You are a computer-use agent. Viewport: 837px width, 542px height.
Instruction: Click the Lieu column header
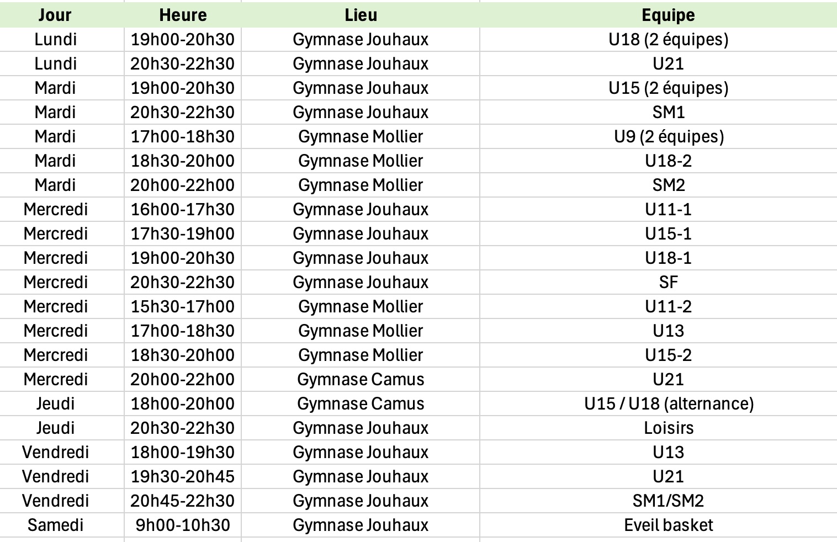[361, 15]
